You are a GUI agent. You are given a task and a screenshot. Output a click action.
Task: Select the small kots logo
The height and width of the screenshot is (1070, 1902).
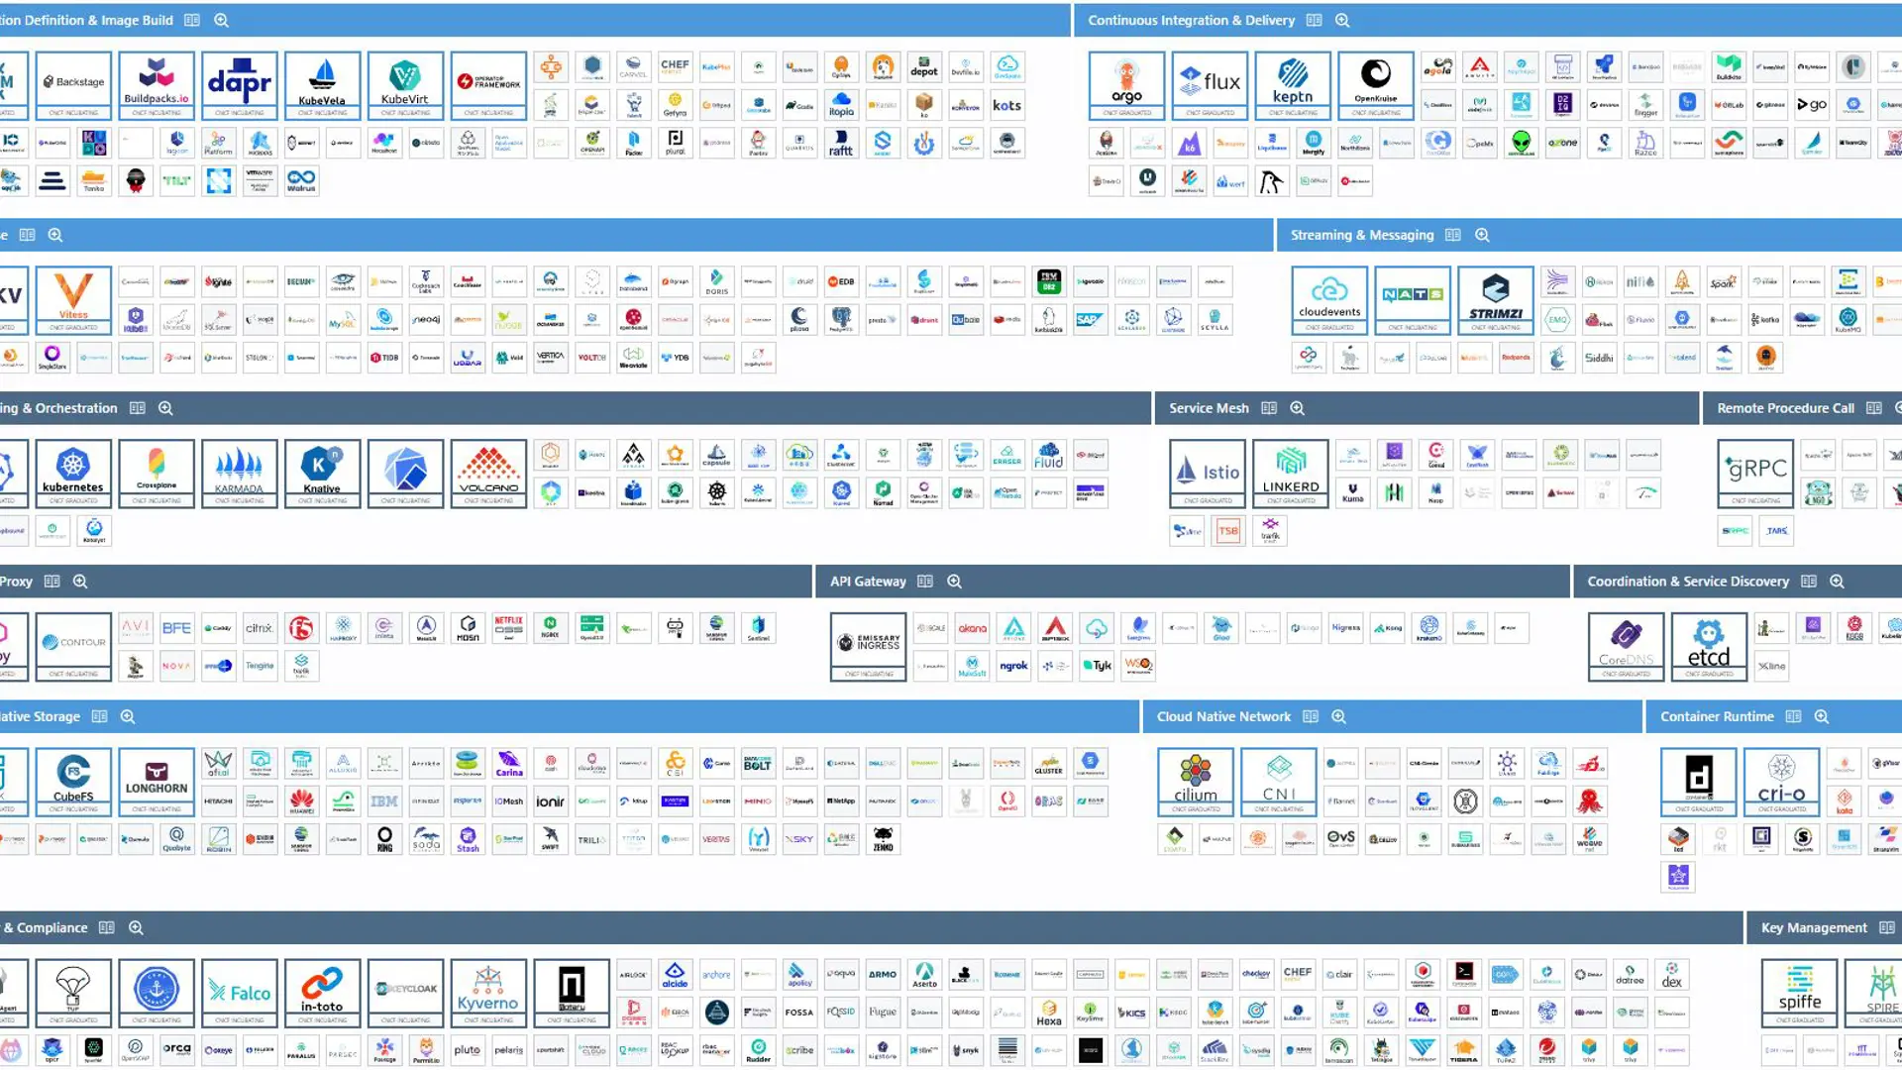(x=1006, y=105)
